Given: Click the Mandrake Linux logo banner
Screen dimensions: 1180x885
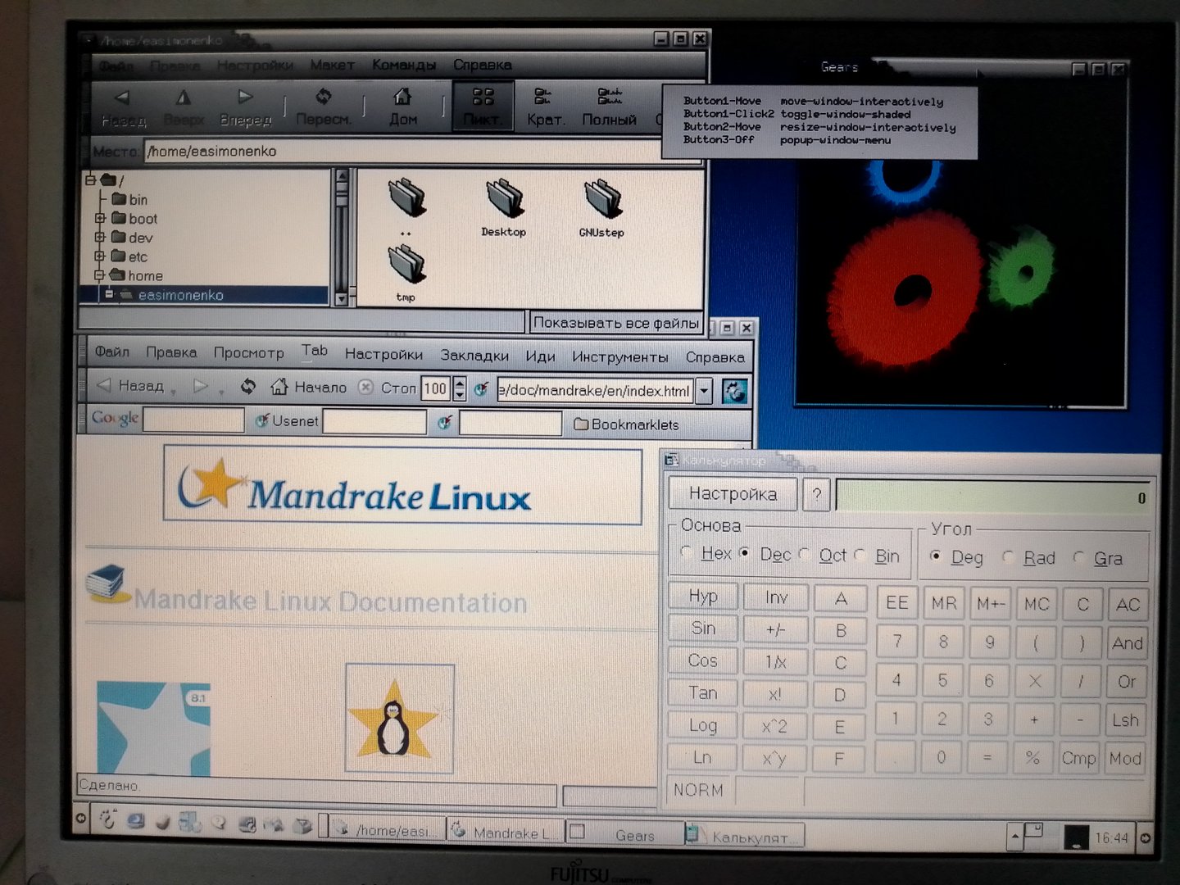Looking at the screenshot, I should [402, 486].
